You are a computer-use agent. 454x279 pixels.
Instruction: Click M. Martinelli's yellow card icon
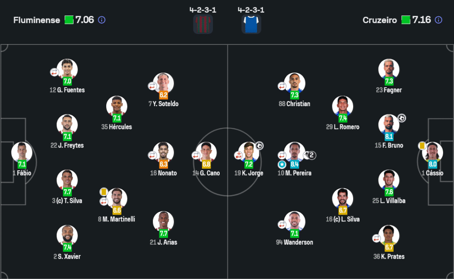pyautogui.click(x=104, y=191)
